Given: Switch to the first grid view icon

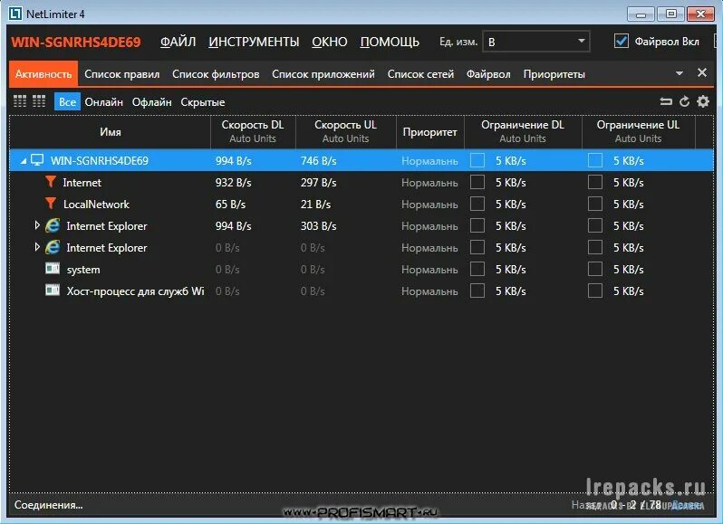Looking at the screenshot, I should click(x=20, y=101).
